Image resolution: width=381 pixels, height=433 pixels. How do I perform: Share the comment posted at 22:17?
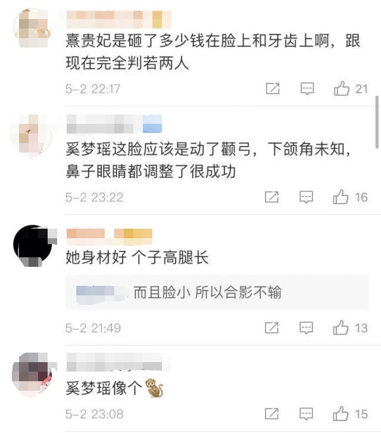pos(273,89)
